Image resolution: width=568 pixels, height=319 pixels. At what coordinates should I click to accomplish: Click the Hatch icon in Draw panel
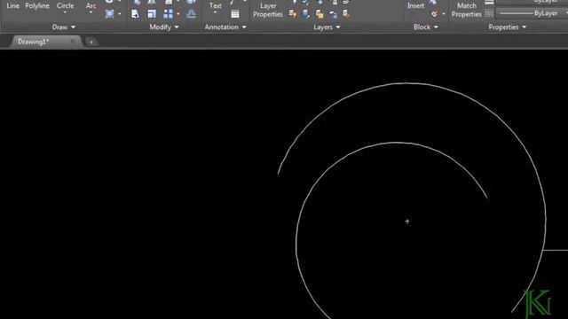109,14
